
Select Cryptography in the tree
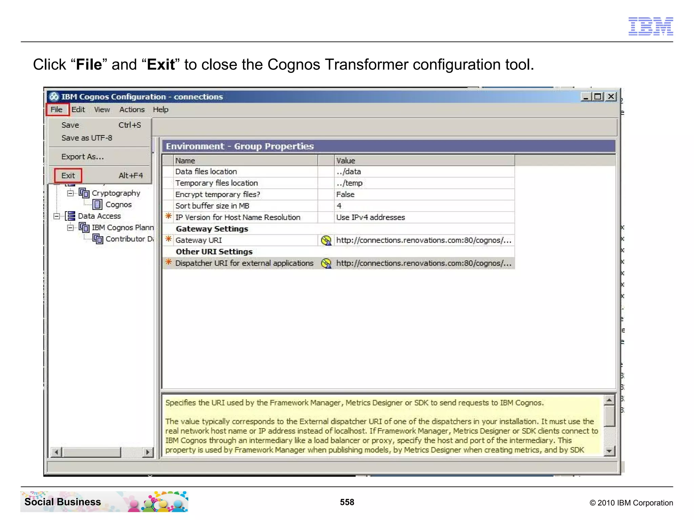116,193
